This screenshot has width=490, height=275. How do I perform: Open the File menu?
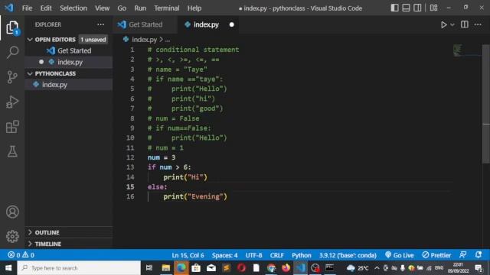click(28, 8)
